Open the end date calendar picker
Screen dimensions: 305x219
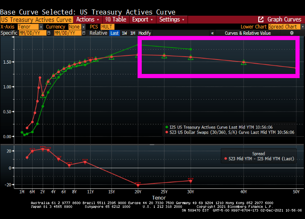click(84, 33)
